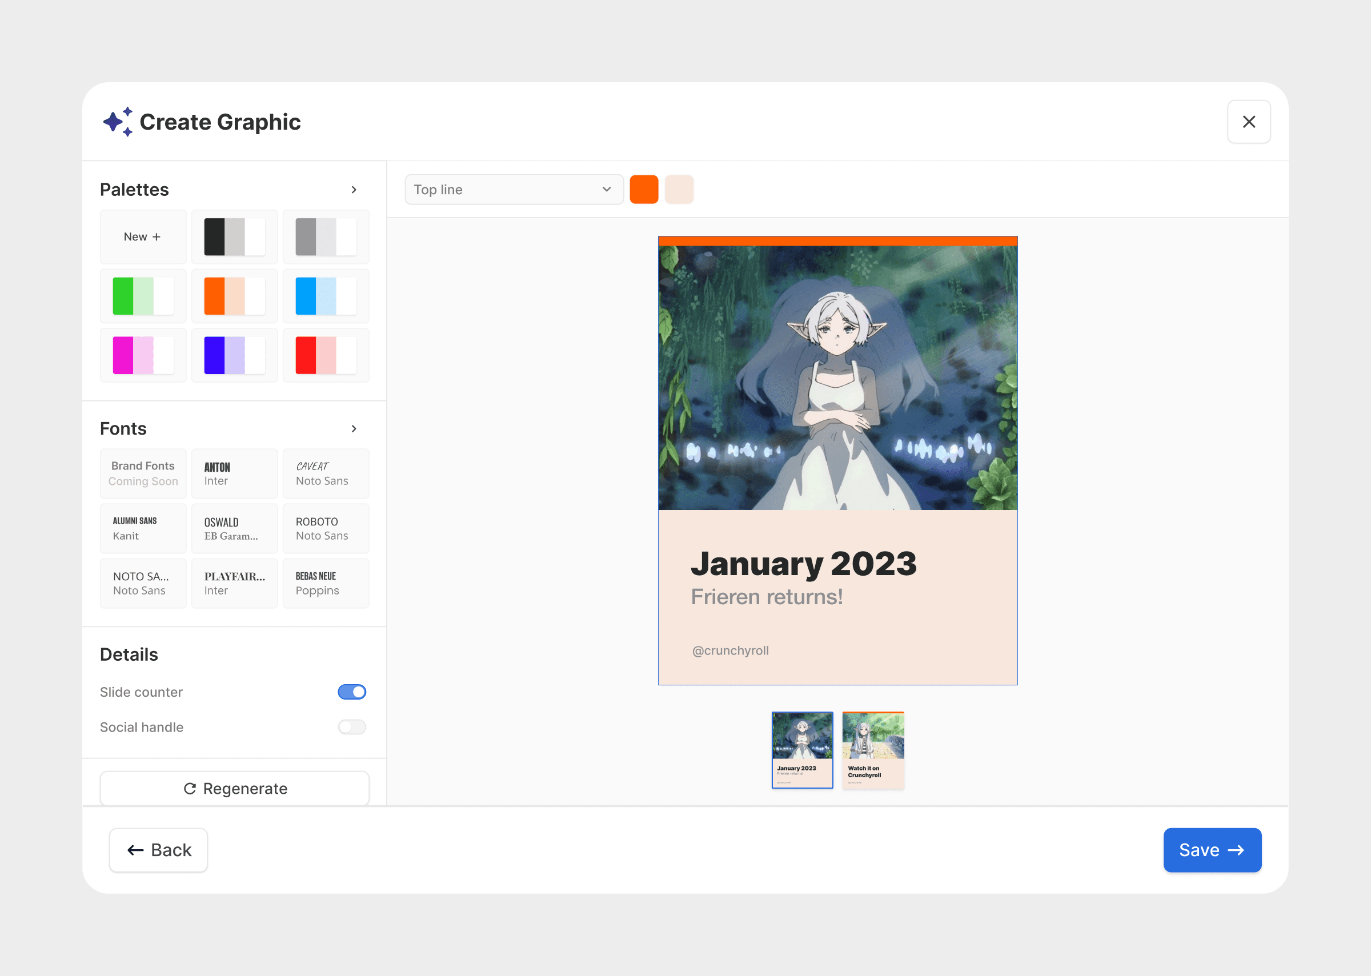The width and height of the screenshot is (1371, 976).
Task: Enable the Social handle toggle
Action: (352, 727)
